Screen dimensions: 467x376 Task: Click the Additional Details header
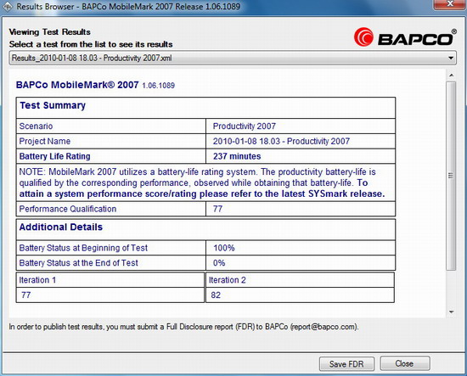tap(61, 227)
